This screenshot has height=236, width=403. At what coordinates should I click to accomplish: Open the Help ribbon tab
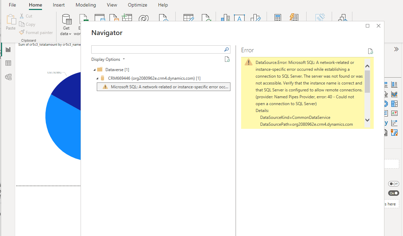click(163, 5)
